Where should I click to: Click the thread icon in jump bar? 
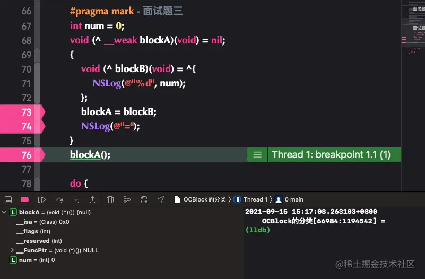point(237,199)
